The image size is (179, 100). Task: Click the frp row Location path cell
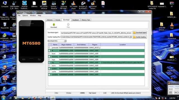pyautogui.click(x=123, y=62)
